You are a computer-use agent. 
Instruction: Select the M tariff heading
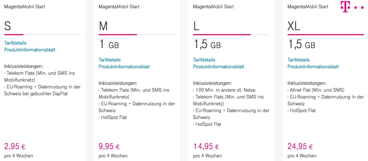click(x=103, y=26)
